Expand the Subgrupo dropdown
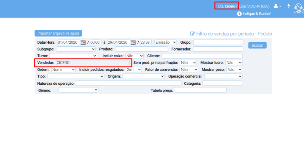The height and width of the screenshot is (142, 304). (x=76, y=49)
